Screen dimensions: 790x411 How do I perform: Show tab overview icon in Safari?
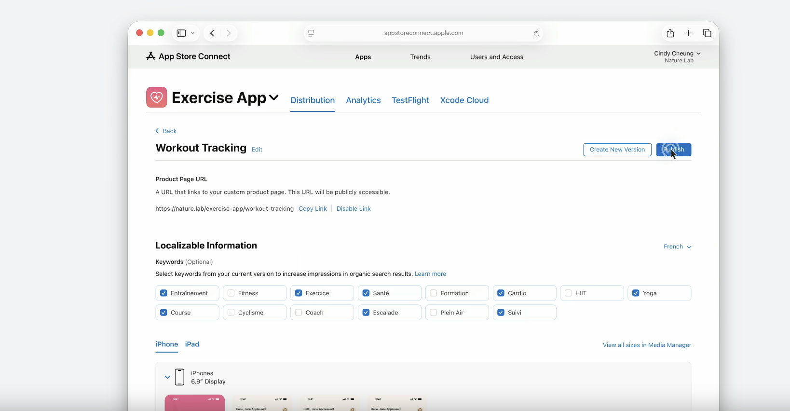[707, 33]
